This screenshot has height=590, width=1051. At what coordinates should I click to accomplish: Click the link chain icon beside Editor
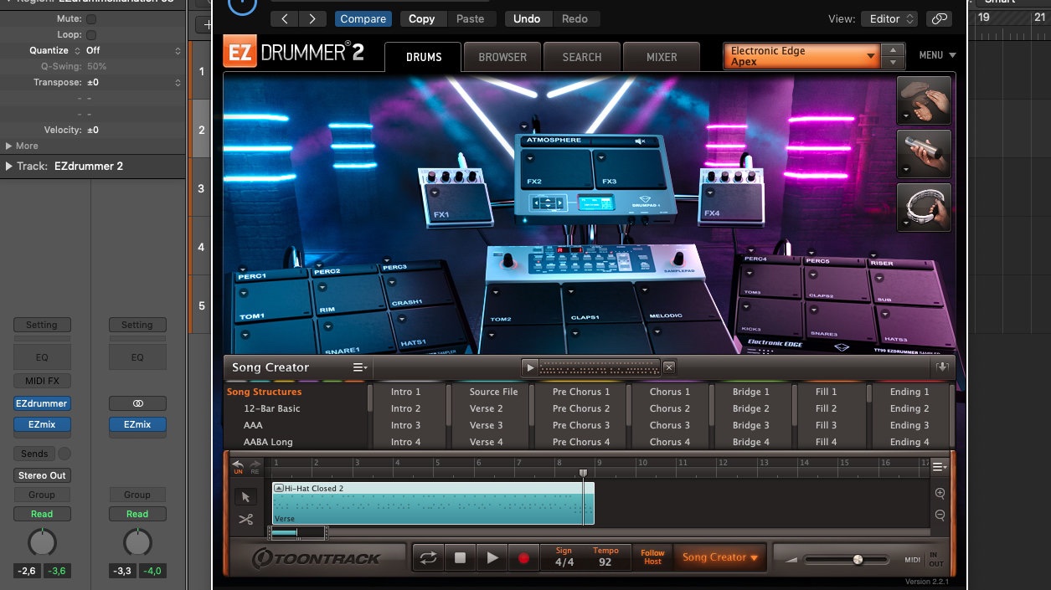click(x=940, y=18)
